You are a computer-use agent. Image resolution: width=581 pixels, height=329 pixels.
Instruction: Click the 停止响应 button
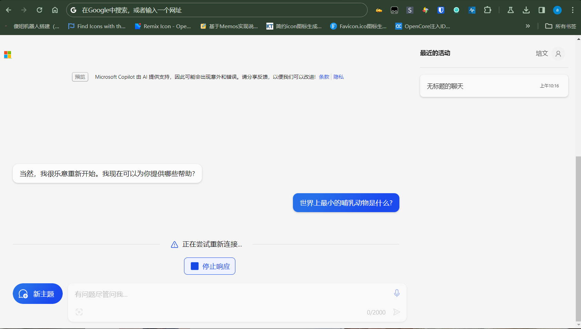coord(210,266)
